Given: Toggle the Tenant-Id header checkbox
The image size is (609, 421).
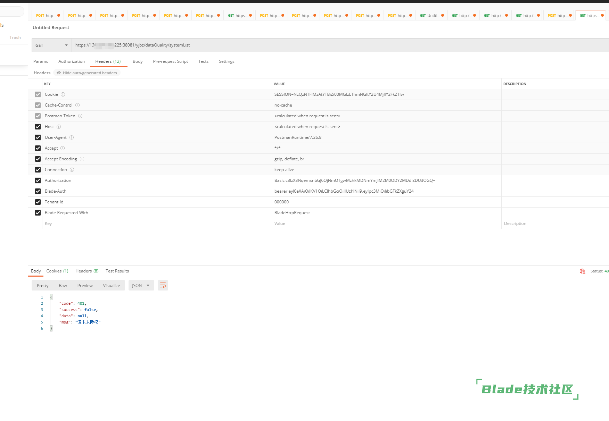Looking at the screenshot, I should pyautogui.click(x=38, y=202).
